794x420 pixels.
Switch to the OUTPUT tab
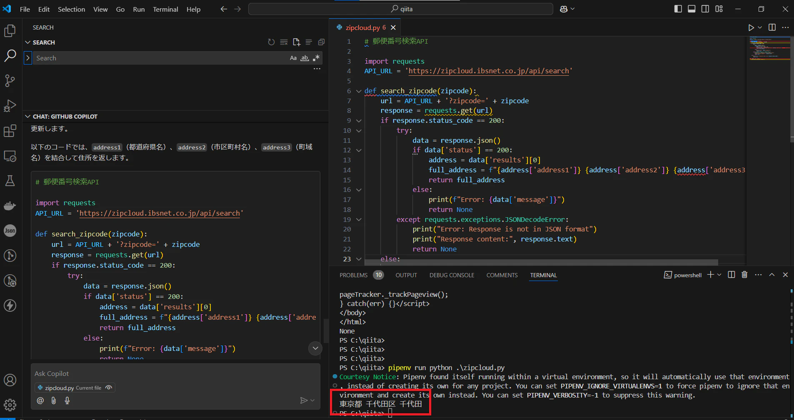pos(406,275)
